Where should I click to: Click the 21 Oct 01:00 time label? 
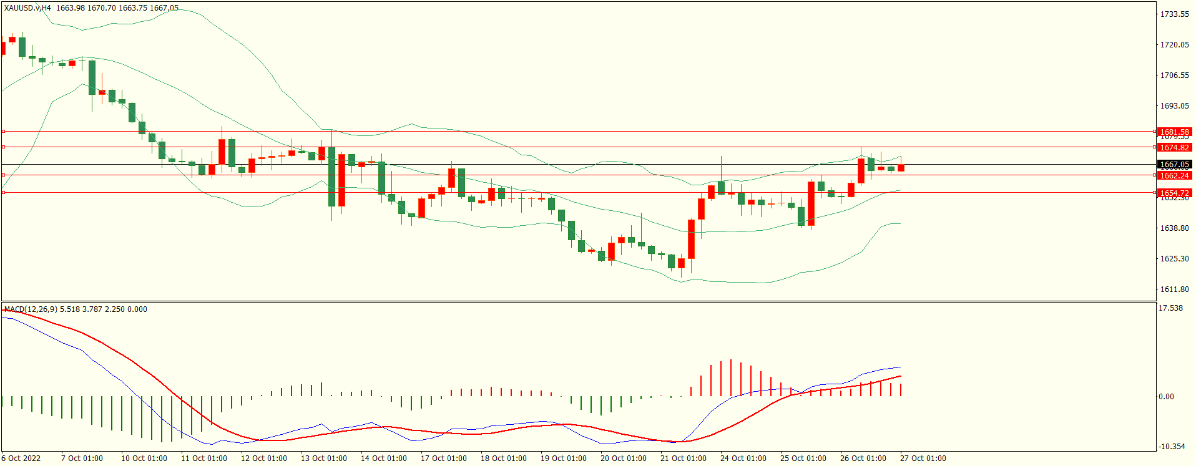click(683, 459)
